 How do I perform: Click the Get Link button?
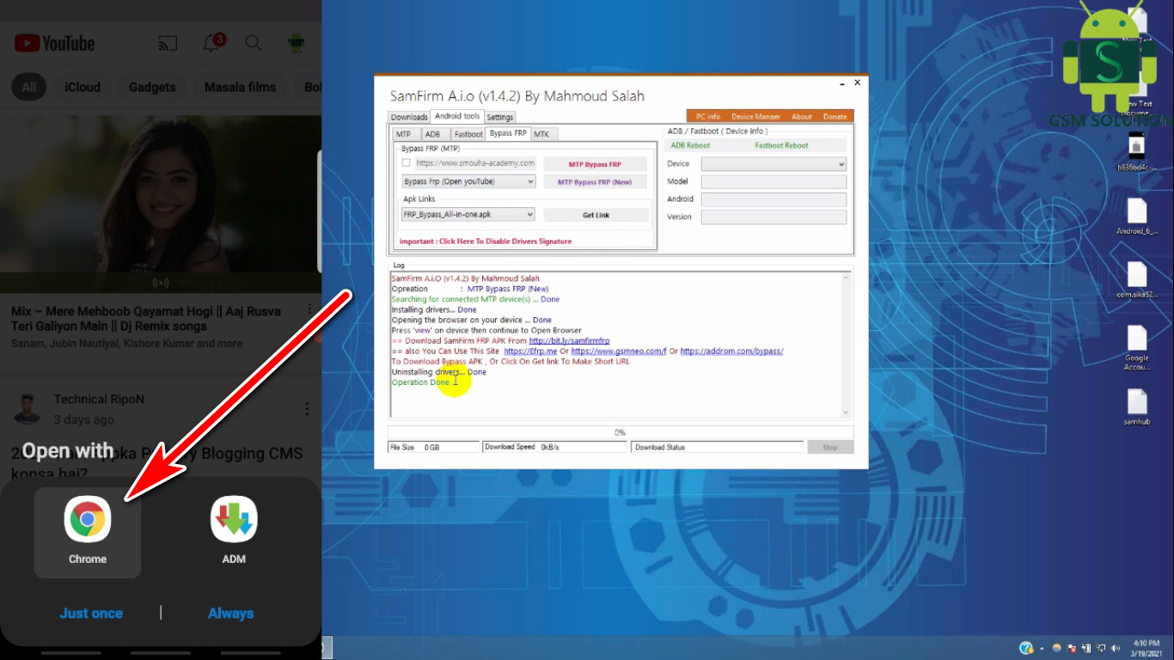[596, 214]
